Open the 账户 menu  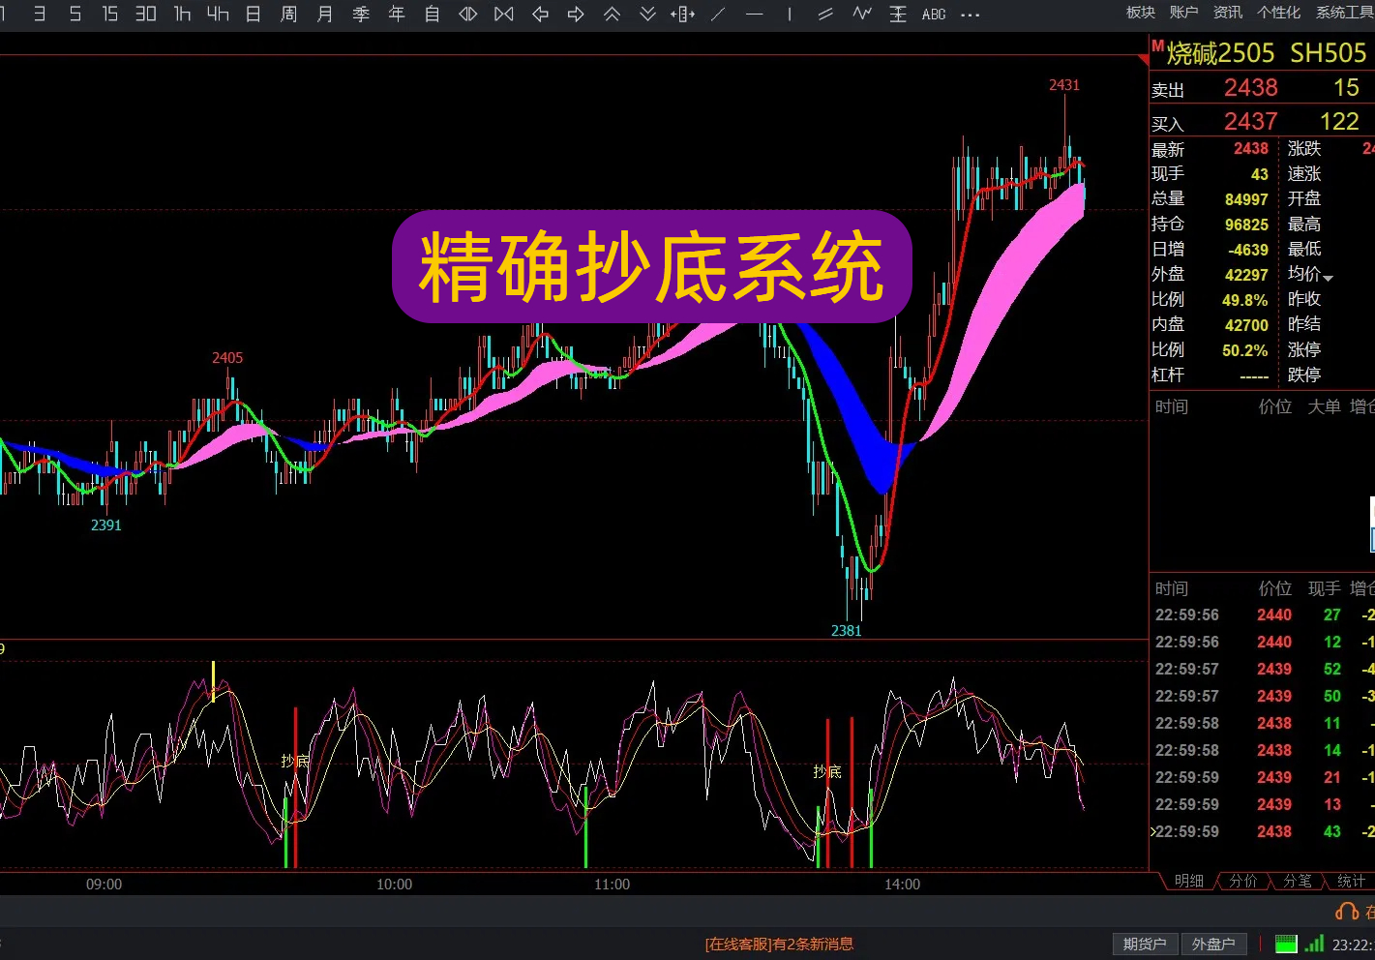click(x=1183, y=13)
